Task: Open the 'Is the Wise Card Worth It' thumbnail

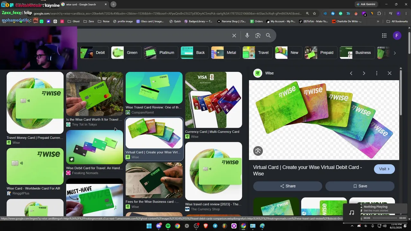Action: pos(94,94)
